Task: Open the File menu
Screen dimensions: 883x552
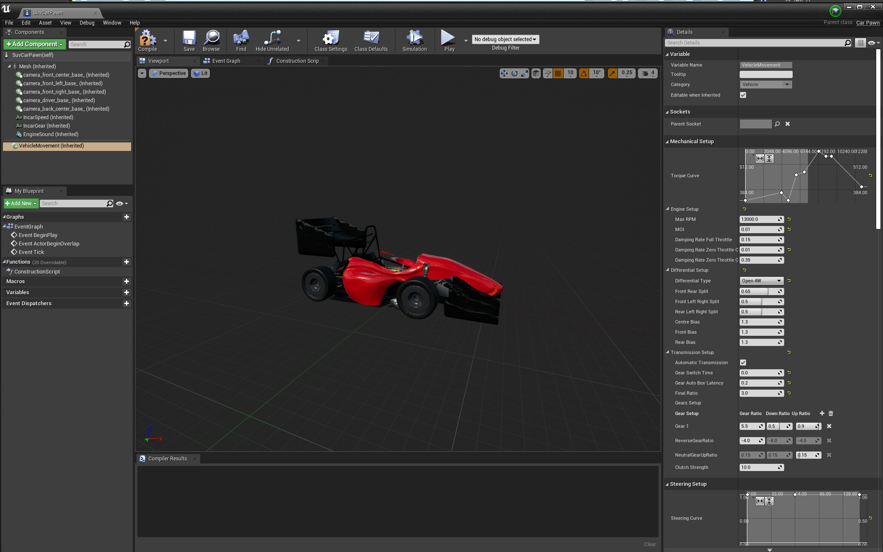Action: click(9, 23)
